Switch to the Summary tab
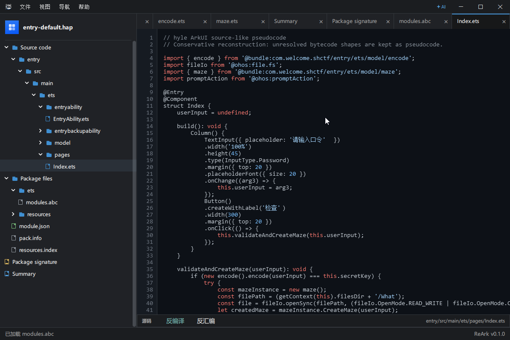This screenshot has width=510, height=340. click(286, 21)
